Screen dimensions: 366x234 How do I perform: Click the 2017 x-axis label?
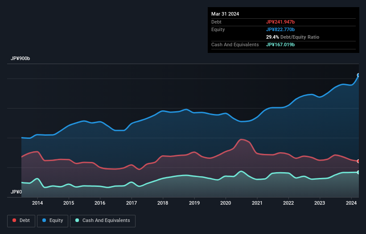pyautogui.click(x=132, y=203)
